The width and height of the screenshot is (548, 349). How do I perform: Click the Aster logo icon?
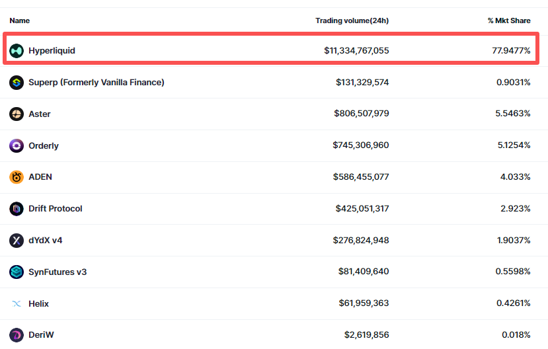17,114
